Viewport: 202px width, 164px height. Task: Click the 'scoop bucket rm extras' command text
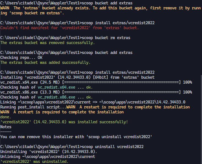point(106,38)
